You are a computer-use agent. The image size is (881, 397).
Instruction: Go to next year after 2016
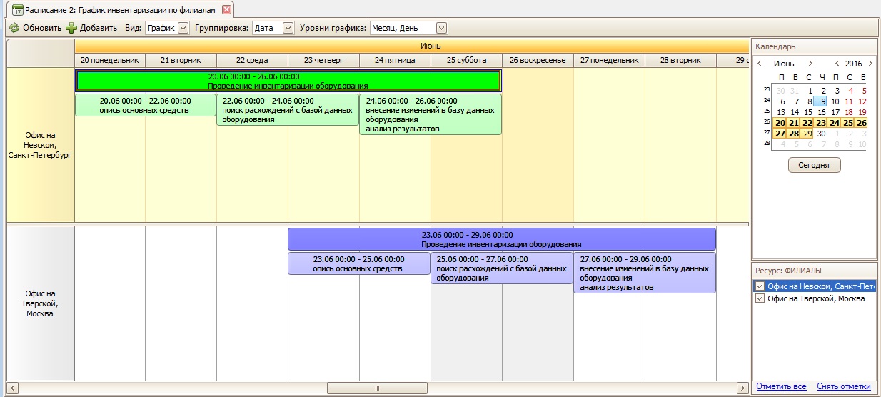coord(870,64)
